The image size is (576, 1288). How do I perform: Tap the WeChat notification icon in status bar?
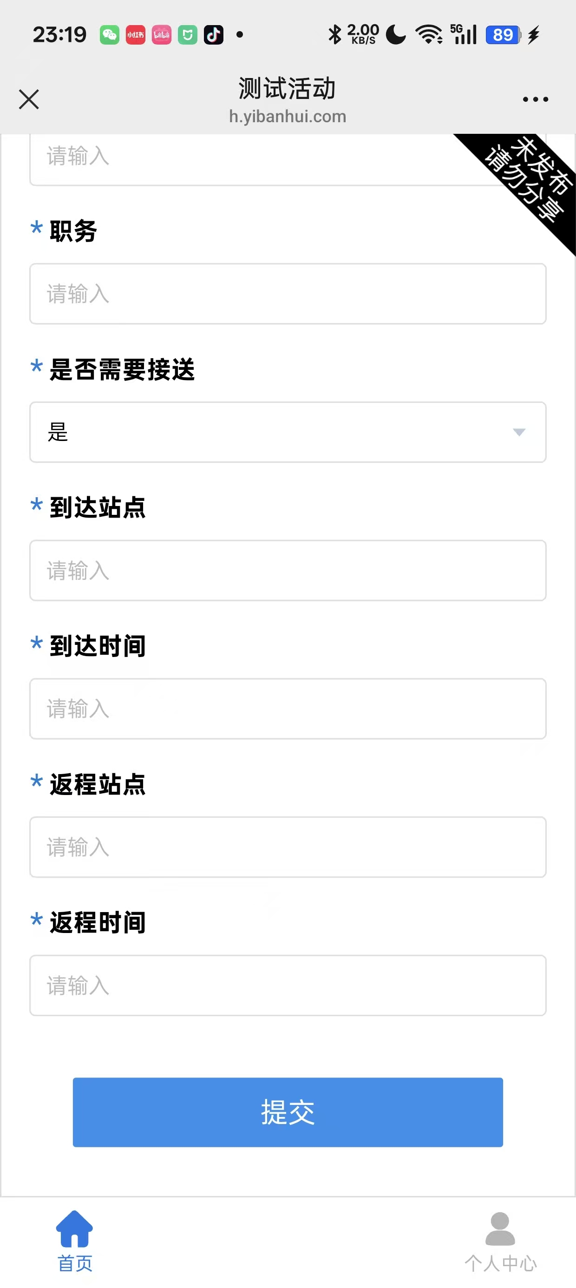(x=110, y=35)
